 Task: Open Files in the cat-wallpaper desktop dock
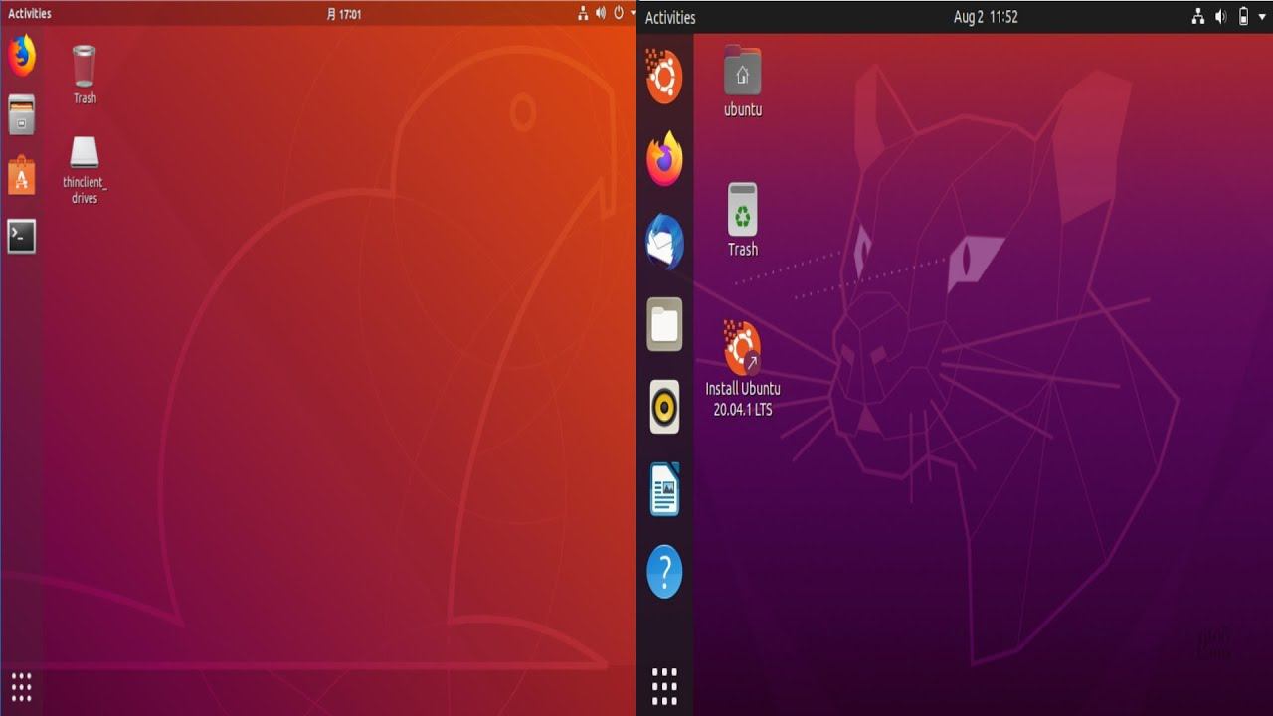click(664, 324)
